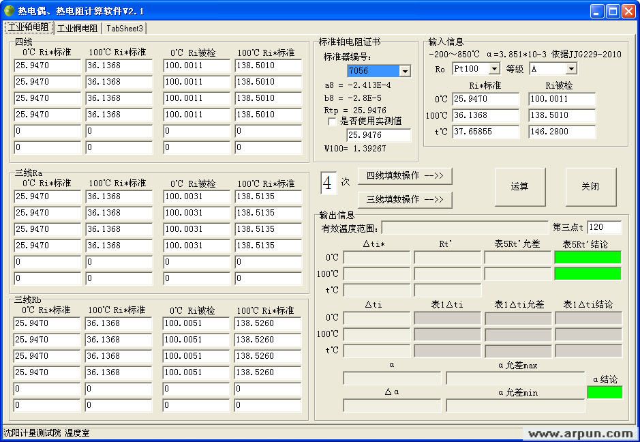Click the 关闭 button
The width and height of the screenshot is (640, 442).
click(x=590, y=187)
